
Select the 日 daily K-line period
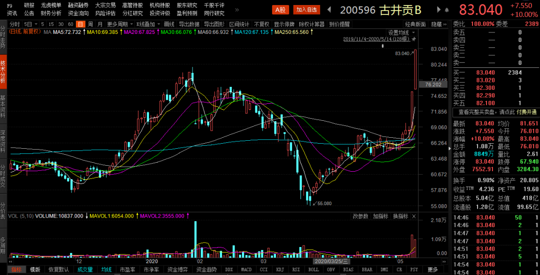click(80, 24)
